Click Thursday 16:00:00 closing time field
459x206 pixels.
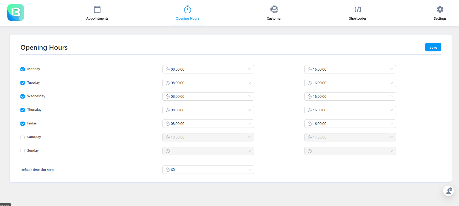coord(350,110)
